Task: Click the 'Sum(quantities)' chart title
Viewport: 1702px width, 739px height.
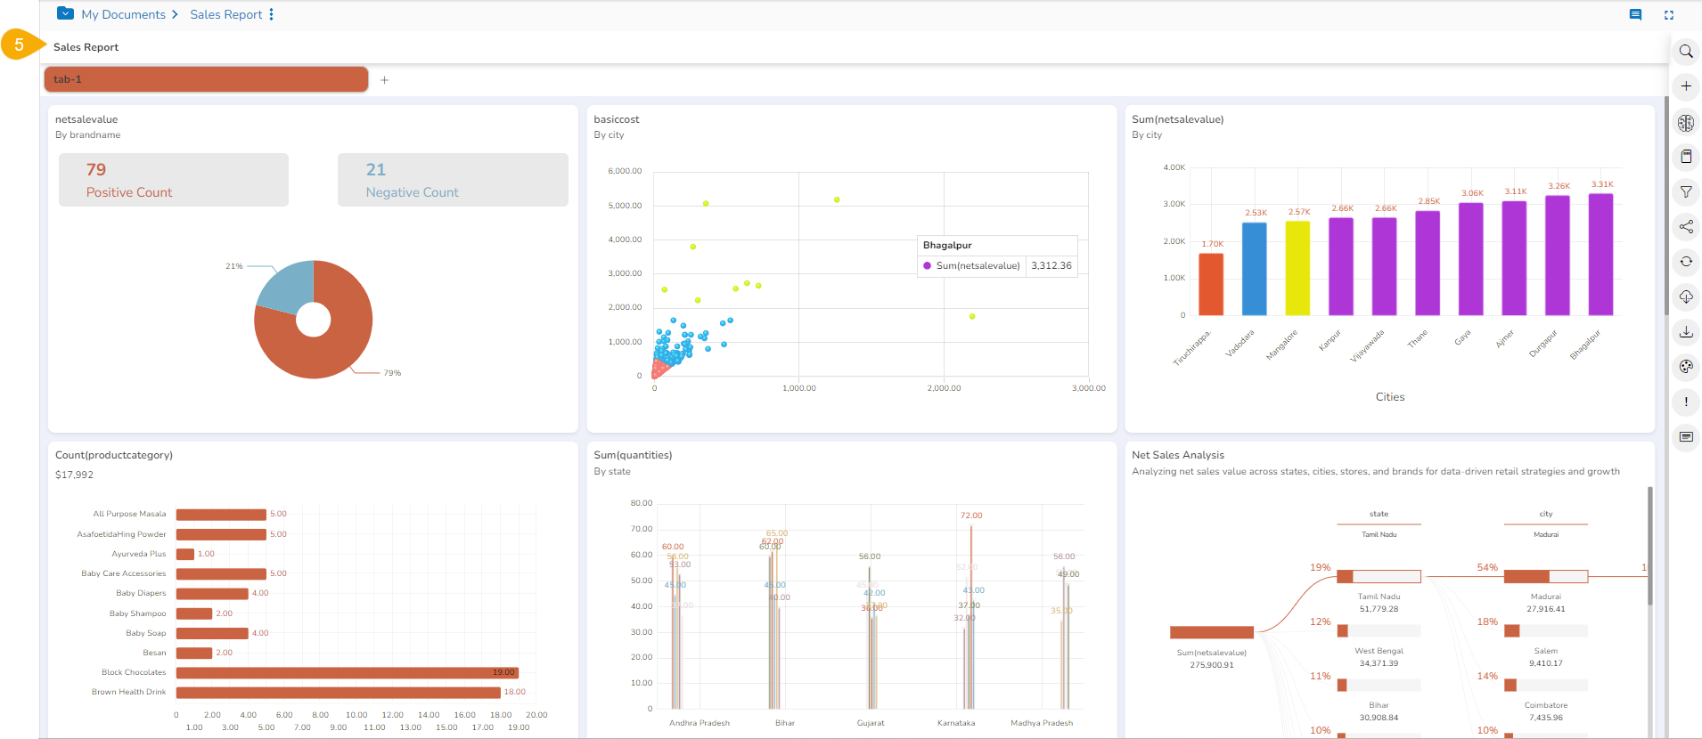Action: 633,455
